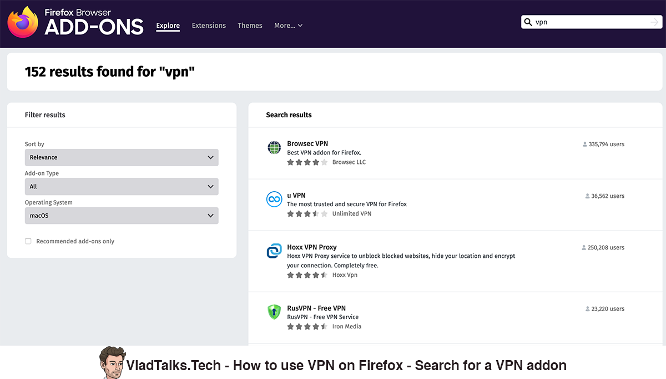Click the user icon beside 36,562 users
Screen dimensions: 666x379
(588, 196)
